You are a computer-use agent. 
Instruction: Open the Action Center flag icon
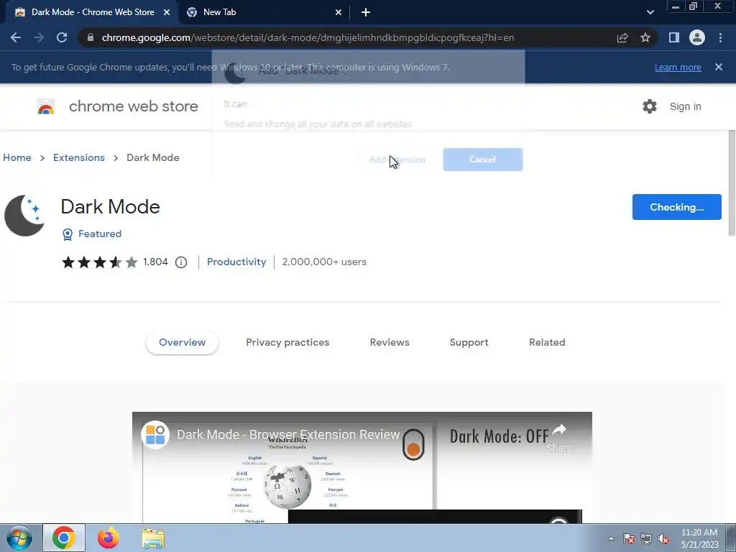pyautogui.click(x=628, y=538)
